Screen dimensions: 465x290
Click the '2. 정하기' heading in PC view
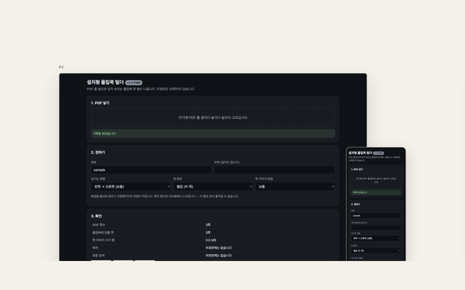tap(98, 152)
